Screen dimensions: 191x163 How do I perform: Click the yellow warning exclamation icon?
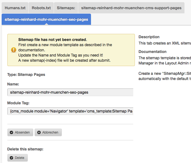(x=13, y=50)
